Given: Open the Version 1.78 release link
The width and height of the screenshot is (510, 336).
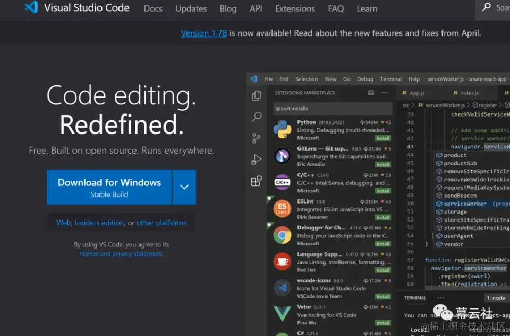Looking at the screenshot, I should pyautogui.click(x=204, y=33).
